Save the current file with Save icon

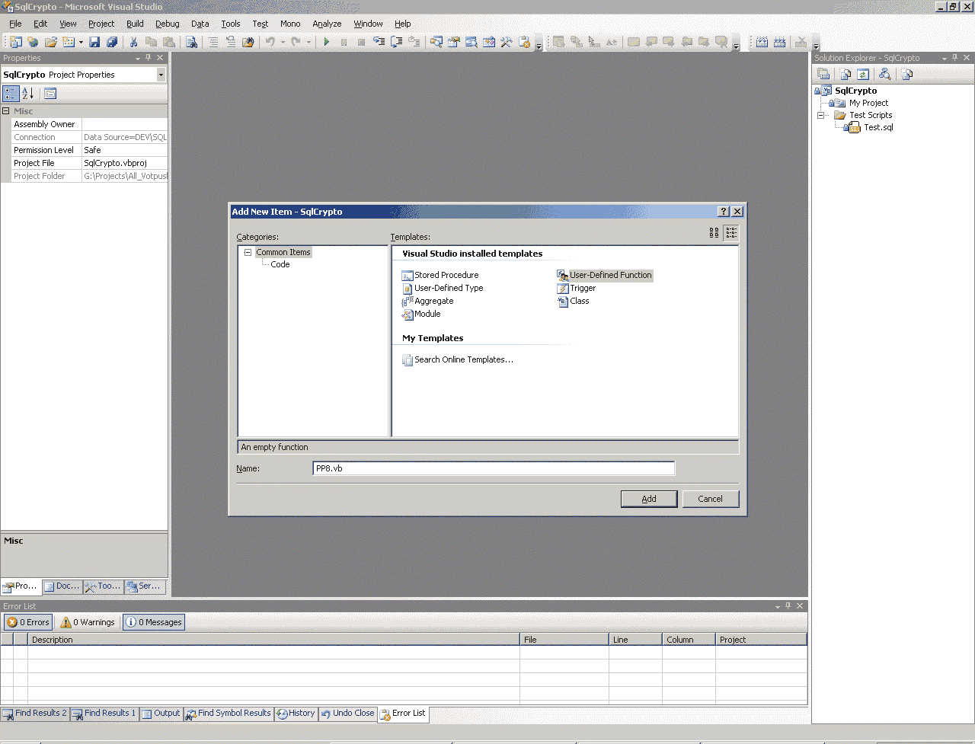point(94,42)
